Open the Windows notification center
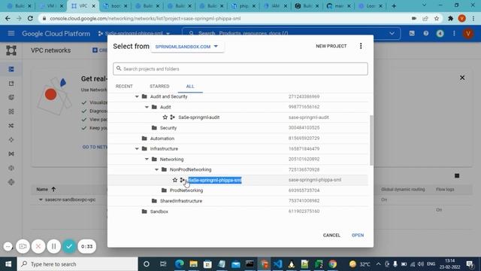This screenshot has height=271, width=481. click(470, 264)
